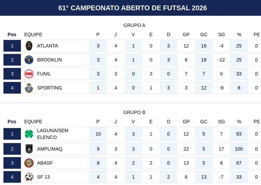Select the BROOKLIN team name
The height and width of the screenshot is (185, 261).
tap(50, 60)
